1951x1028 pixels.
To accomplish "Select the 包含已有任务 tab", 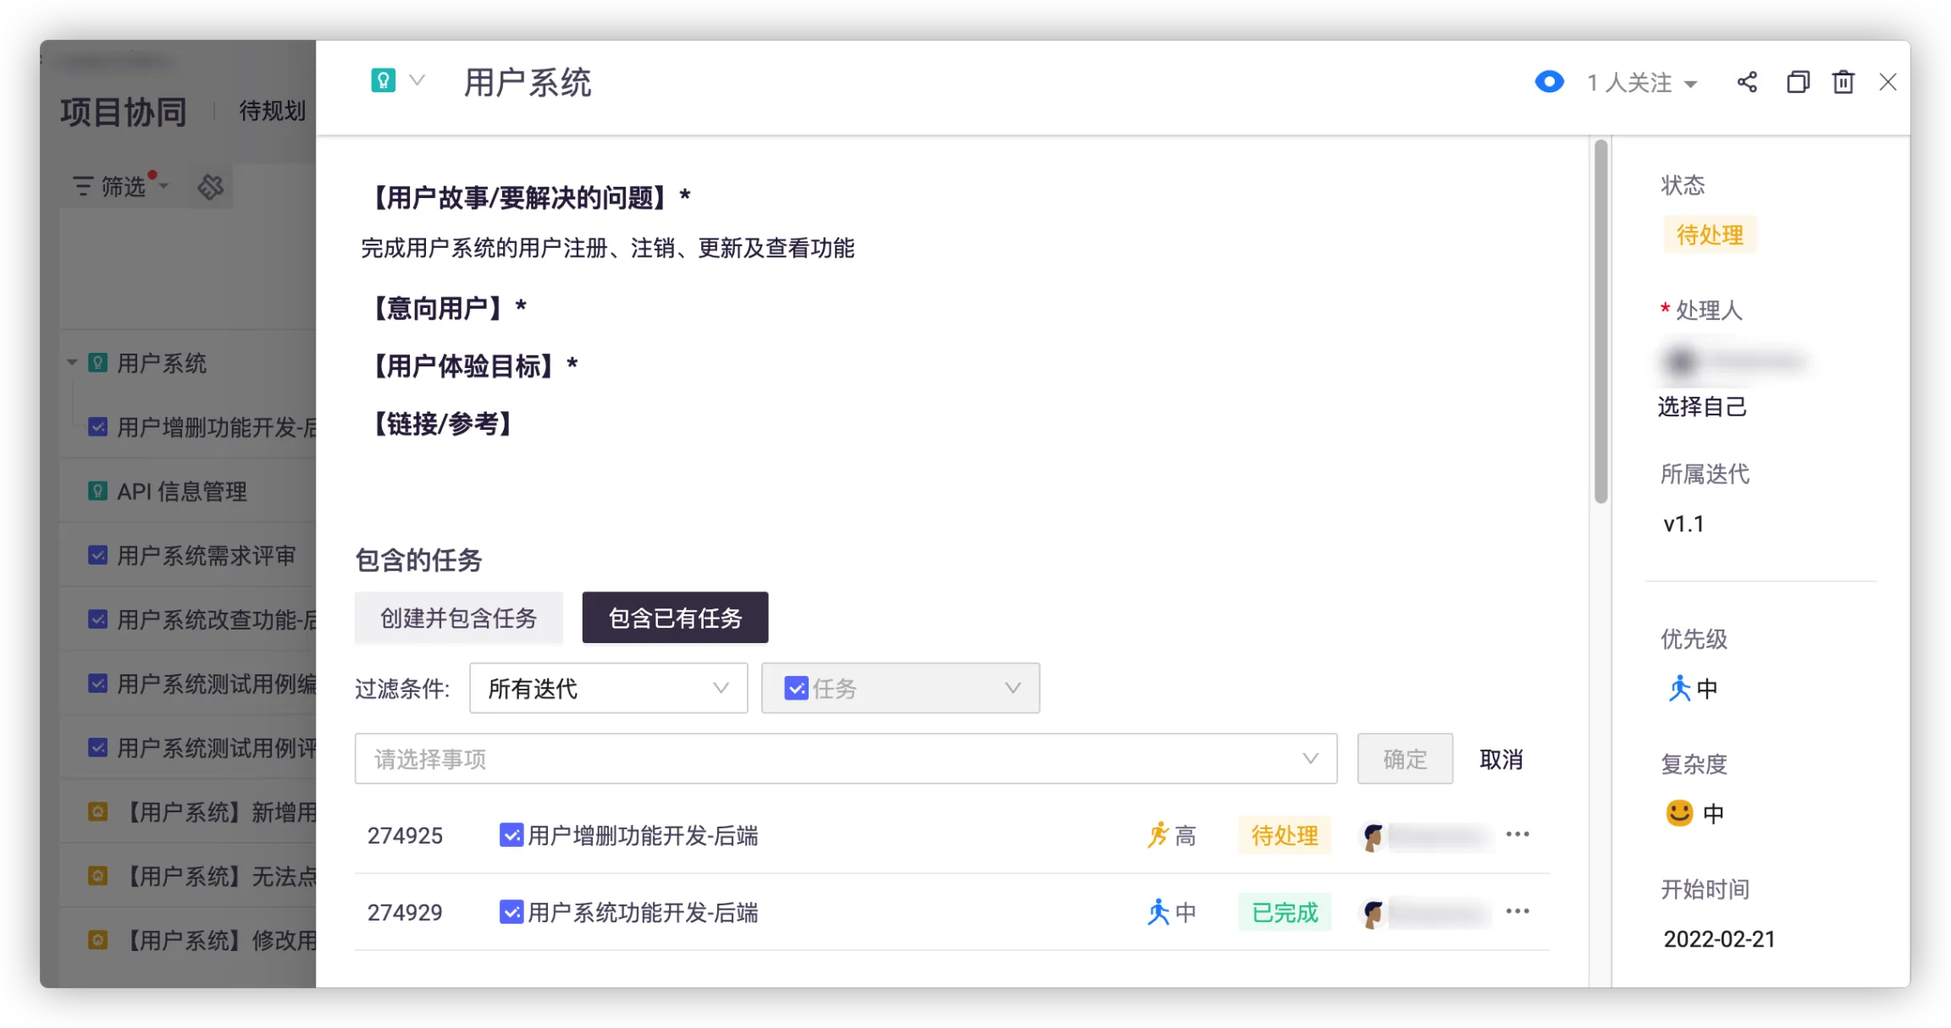I will click(675, 618).
